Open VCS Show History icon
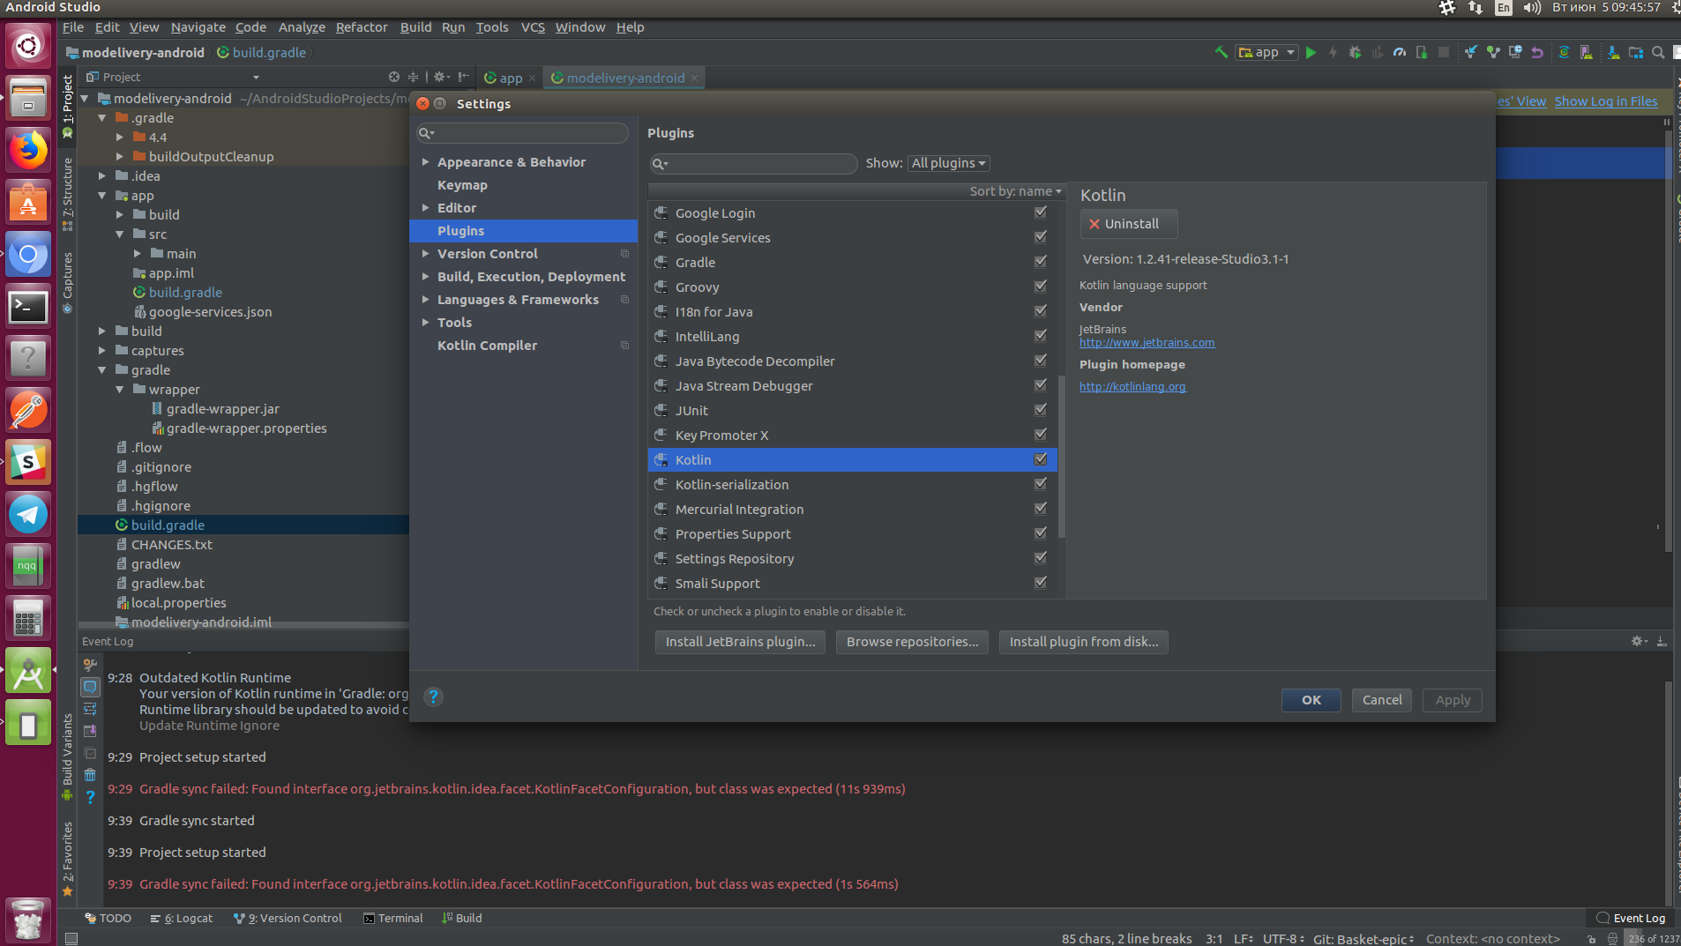Viewport: 1681px width, 946px height. click(1515, 52)
